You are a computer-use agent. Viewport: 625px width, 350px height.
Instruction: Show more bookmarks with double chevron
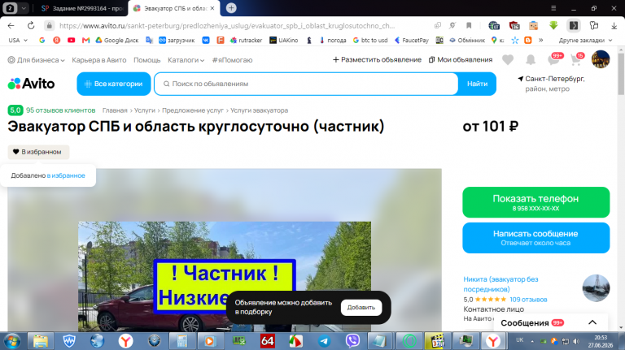tap(541, 40)
